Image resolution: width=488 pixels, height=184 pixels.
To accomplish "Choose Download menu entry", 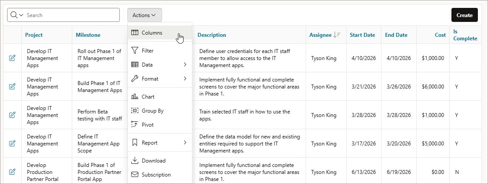I will (x=160, y=160).
